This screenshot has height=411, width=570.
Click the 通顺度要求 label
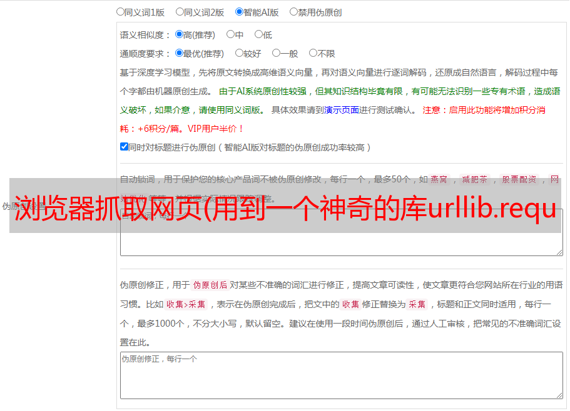click(x=145, y=54)
